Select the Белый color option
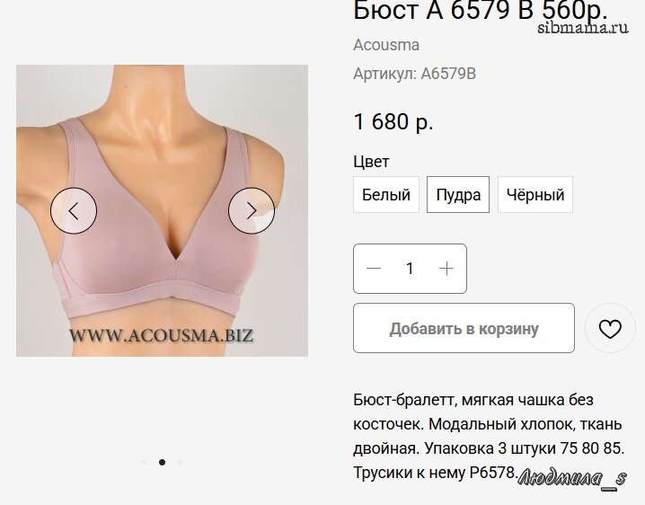Screen dimensions: 645x505 click(x=386, y=195)
